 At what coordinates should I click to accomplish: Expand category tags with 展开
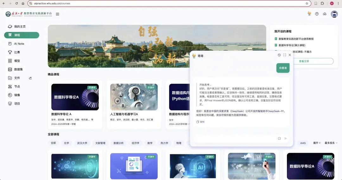(317, 143)
